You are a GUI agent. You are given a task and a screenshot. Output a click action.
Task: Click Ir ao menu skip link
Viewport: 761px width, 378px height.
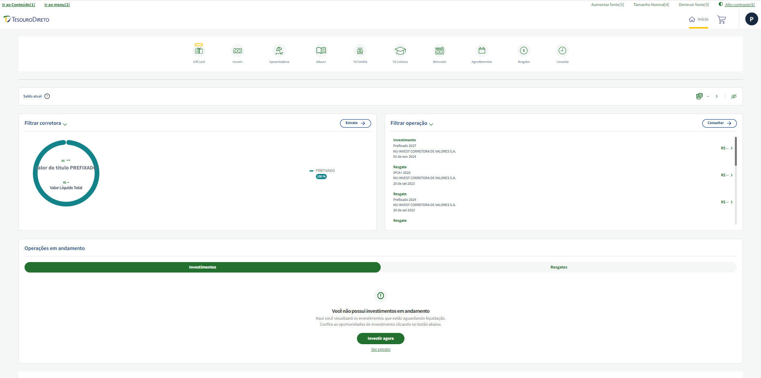point(57,5)
